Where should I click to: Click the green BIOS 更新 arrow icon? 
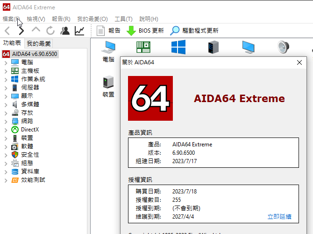[131, 31]
